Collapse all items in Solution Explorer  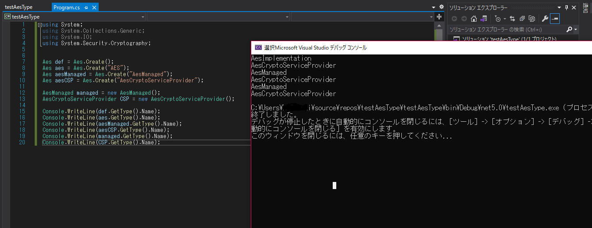[x=522, y=19]
